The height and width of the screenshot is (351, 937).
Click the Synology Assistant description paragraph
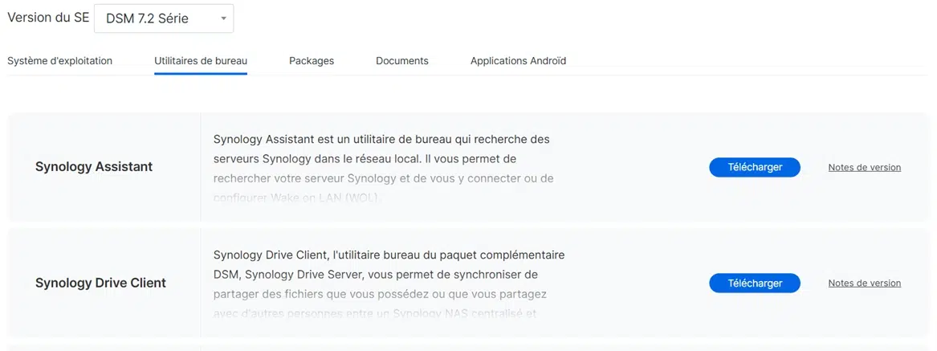coord(382,158)
